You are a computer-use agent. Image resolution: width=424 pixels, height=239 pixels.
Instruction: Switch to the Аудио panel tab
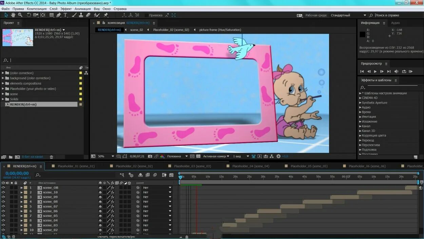click(396, 23)
